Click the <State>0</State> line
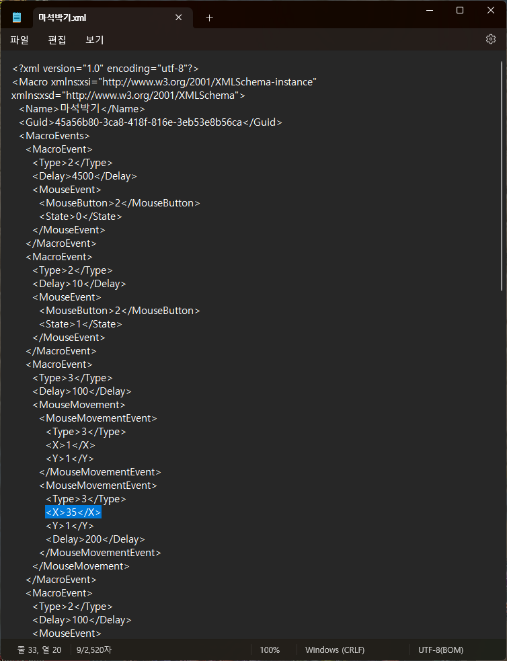This screenshot has height=661, width=507. (81, 217)
